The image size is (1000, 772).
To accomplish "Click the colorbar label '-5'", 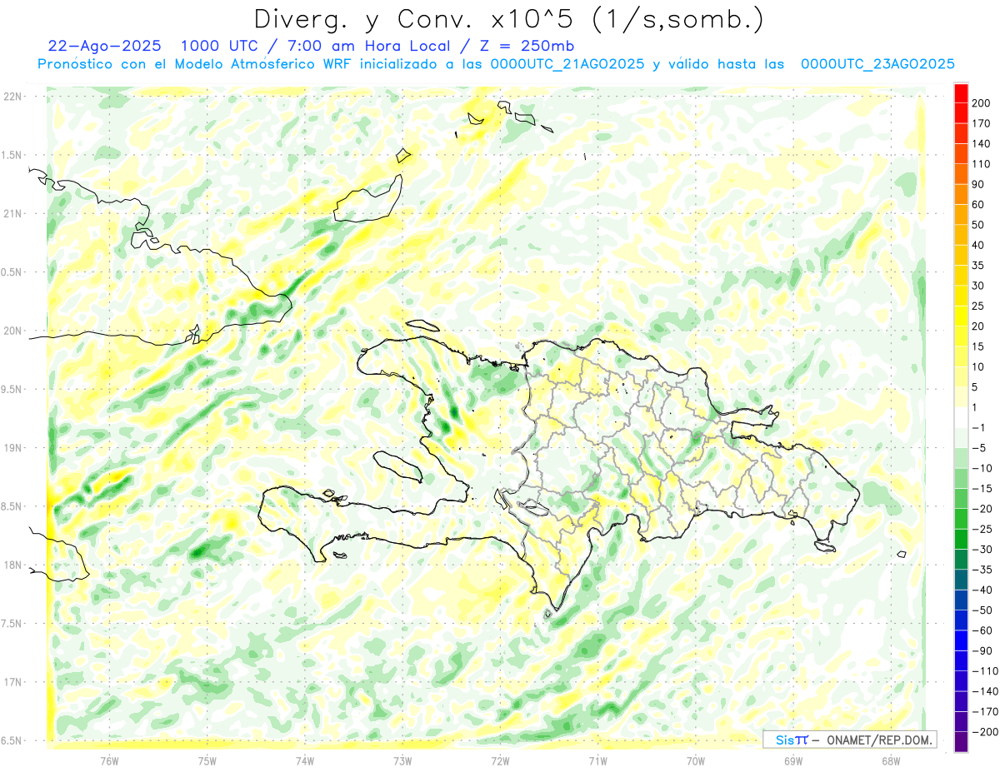I will click(979, 448).
